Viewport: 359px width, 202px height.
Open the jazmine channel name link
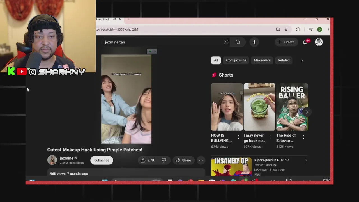66,158
